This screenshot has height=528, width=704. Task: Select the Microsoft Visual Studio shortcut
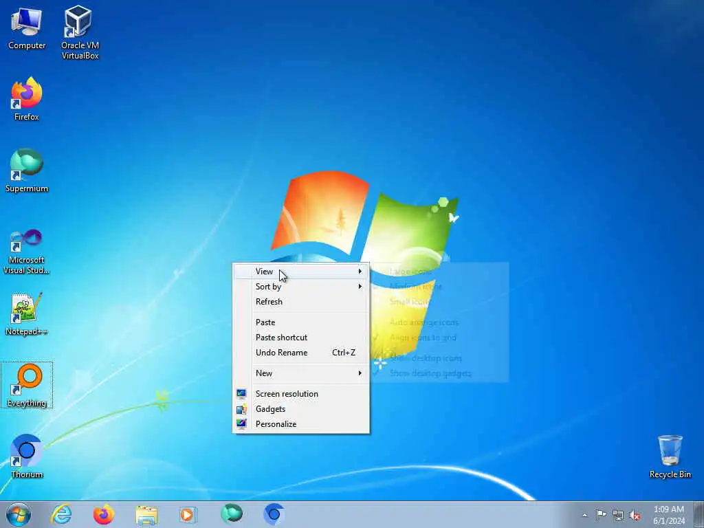point(27,252)
